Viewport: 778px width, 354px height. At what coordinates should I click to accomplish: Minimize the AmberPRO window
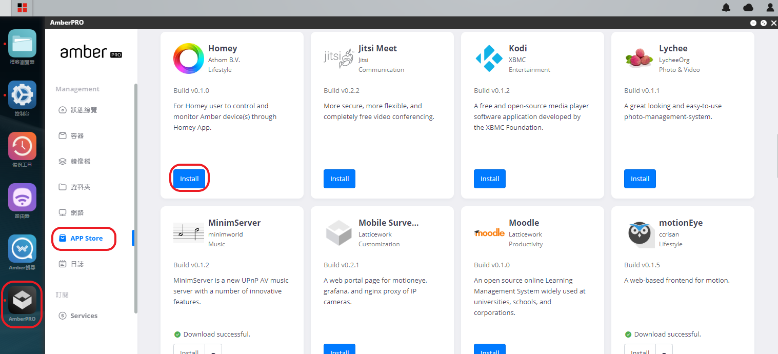click(x=753, y=23)
